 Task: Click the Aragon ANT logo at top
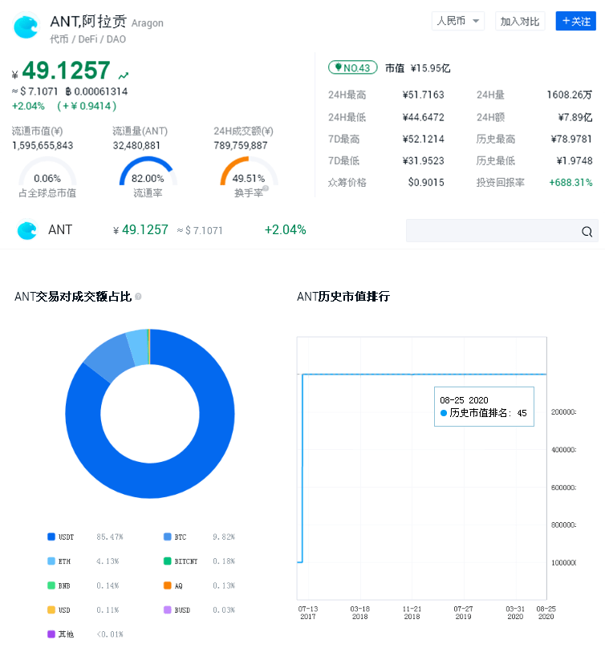26,26
